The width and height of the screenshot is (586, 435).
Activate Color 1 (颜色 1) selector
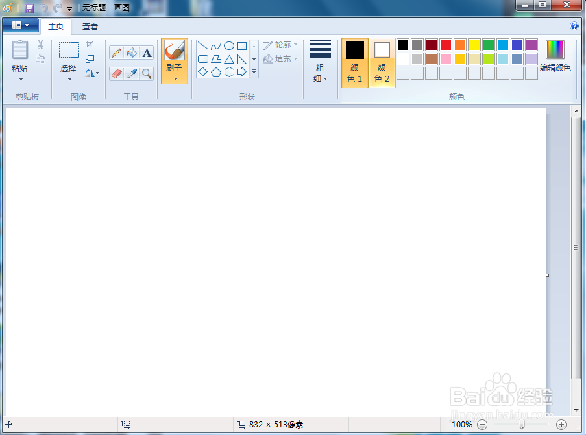pyautogui.click(x=355, y=62)
